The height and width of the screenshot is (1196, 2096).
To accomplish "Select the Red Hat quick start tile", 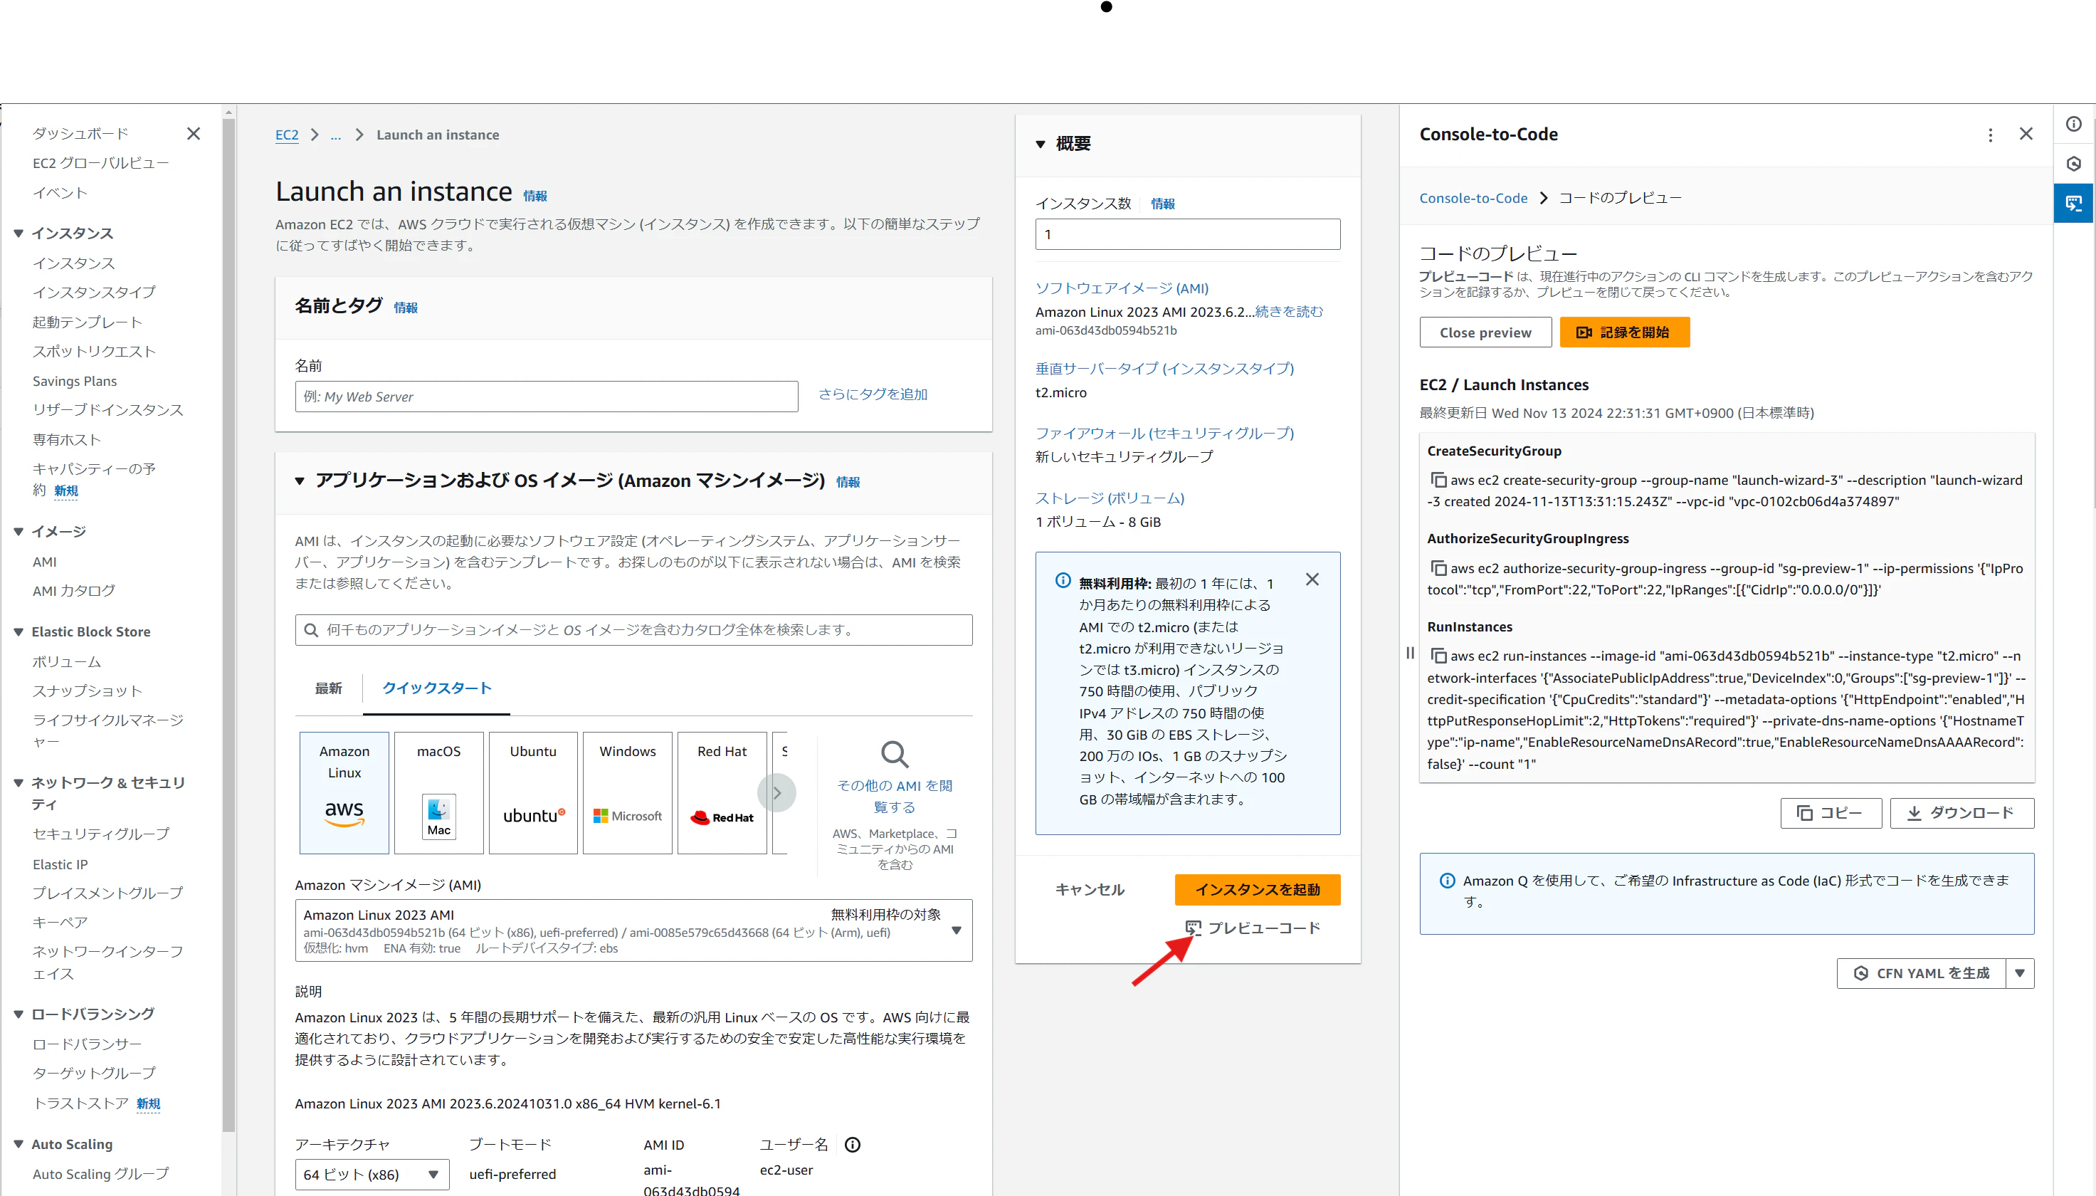I will (722, 792).
